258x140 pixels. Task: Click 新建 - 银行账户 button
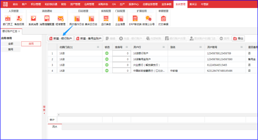tap(61, 38)
